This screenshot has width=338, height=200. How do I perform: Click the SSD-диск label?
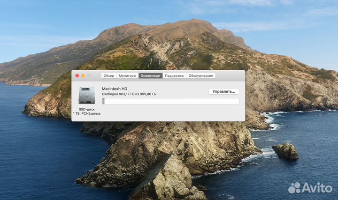click(87, 109)
